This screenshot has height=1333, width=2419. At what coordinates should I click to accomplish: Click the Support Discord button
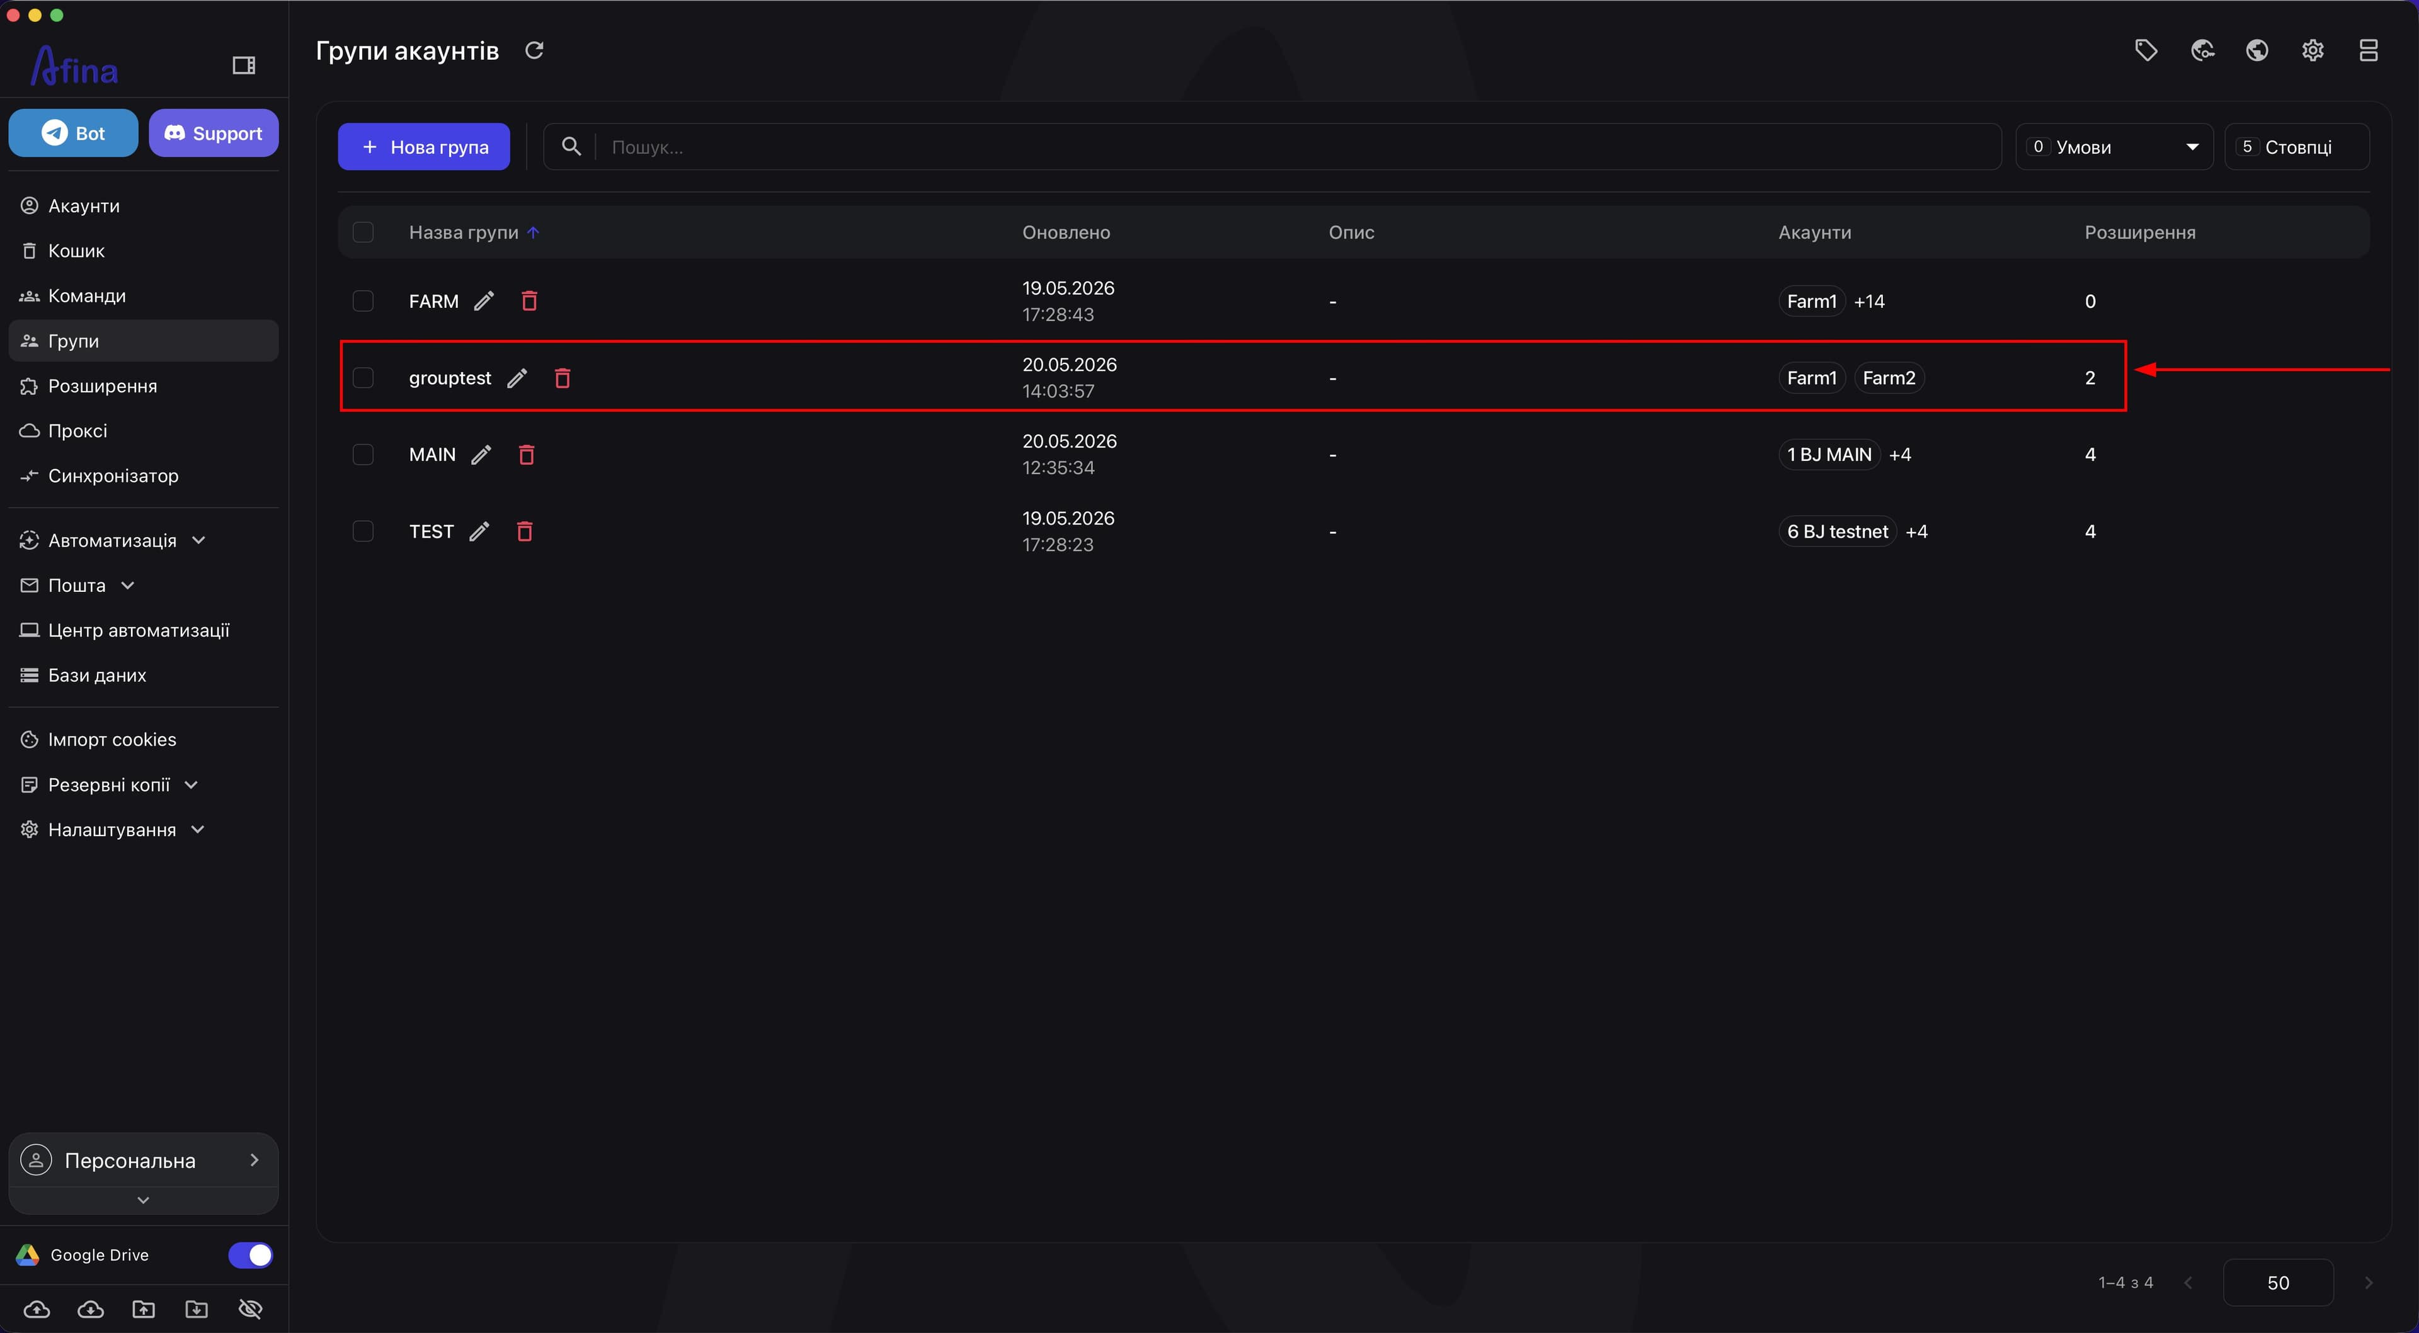click(213, 133)
